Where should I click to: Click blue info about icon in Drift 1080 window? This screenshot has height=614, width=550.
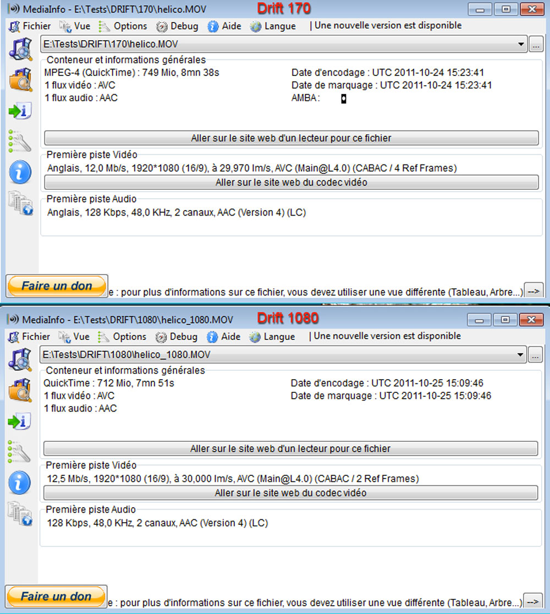point(20,483)
